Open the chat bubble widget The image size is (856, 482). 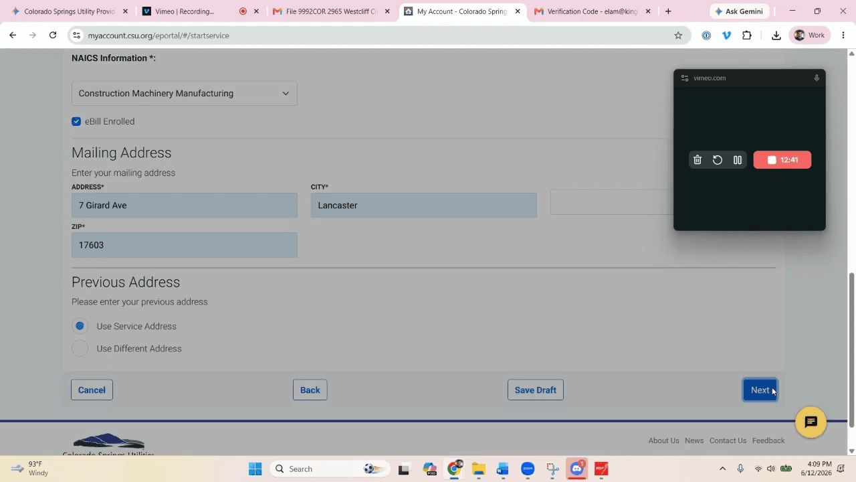pyautogui.click(x=811, y=422)
